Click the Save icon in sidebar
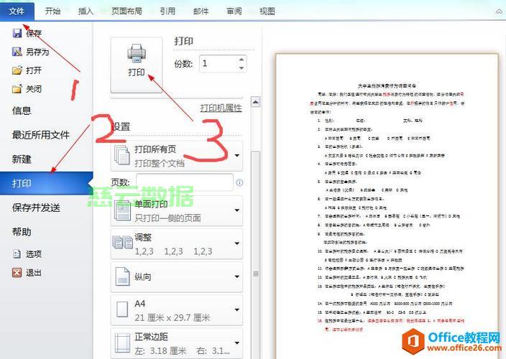Image resolution: width=506 pixels, height=359 pixels. point(17,33)
